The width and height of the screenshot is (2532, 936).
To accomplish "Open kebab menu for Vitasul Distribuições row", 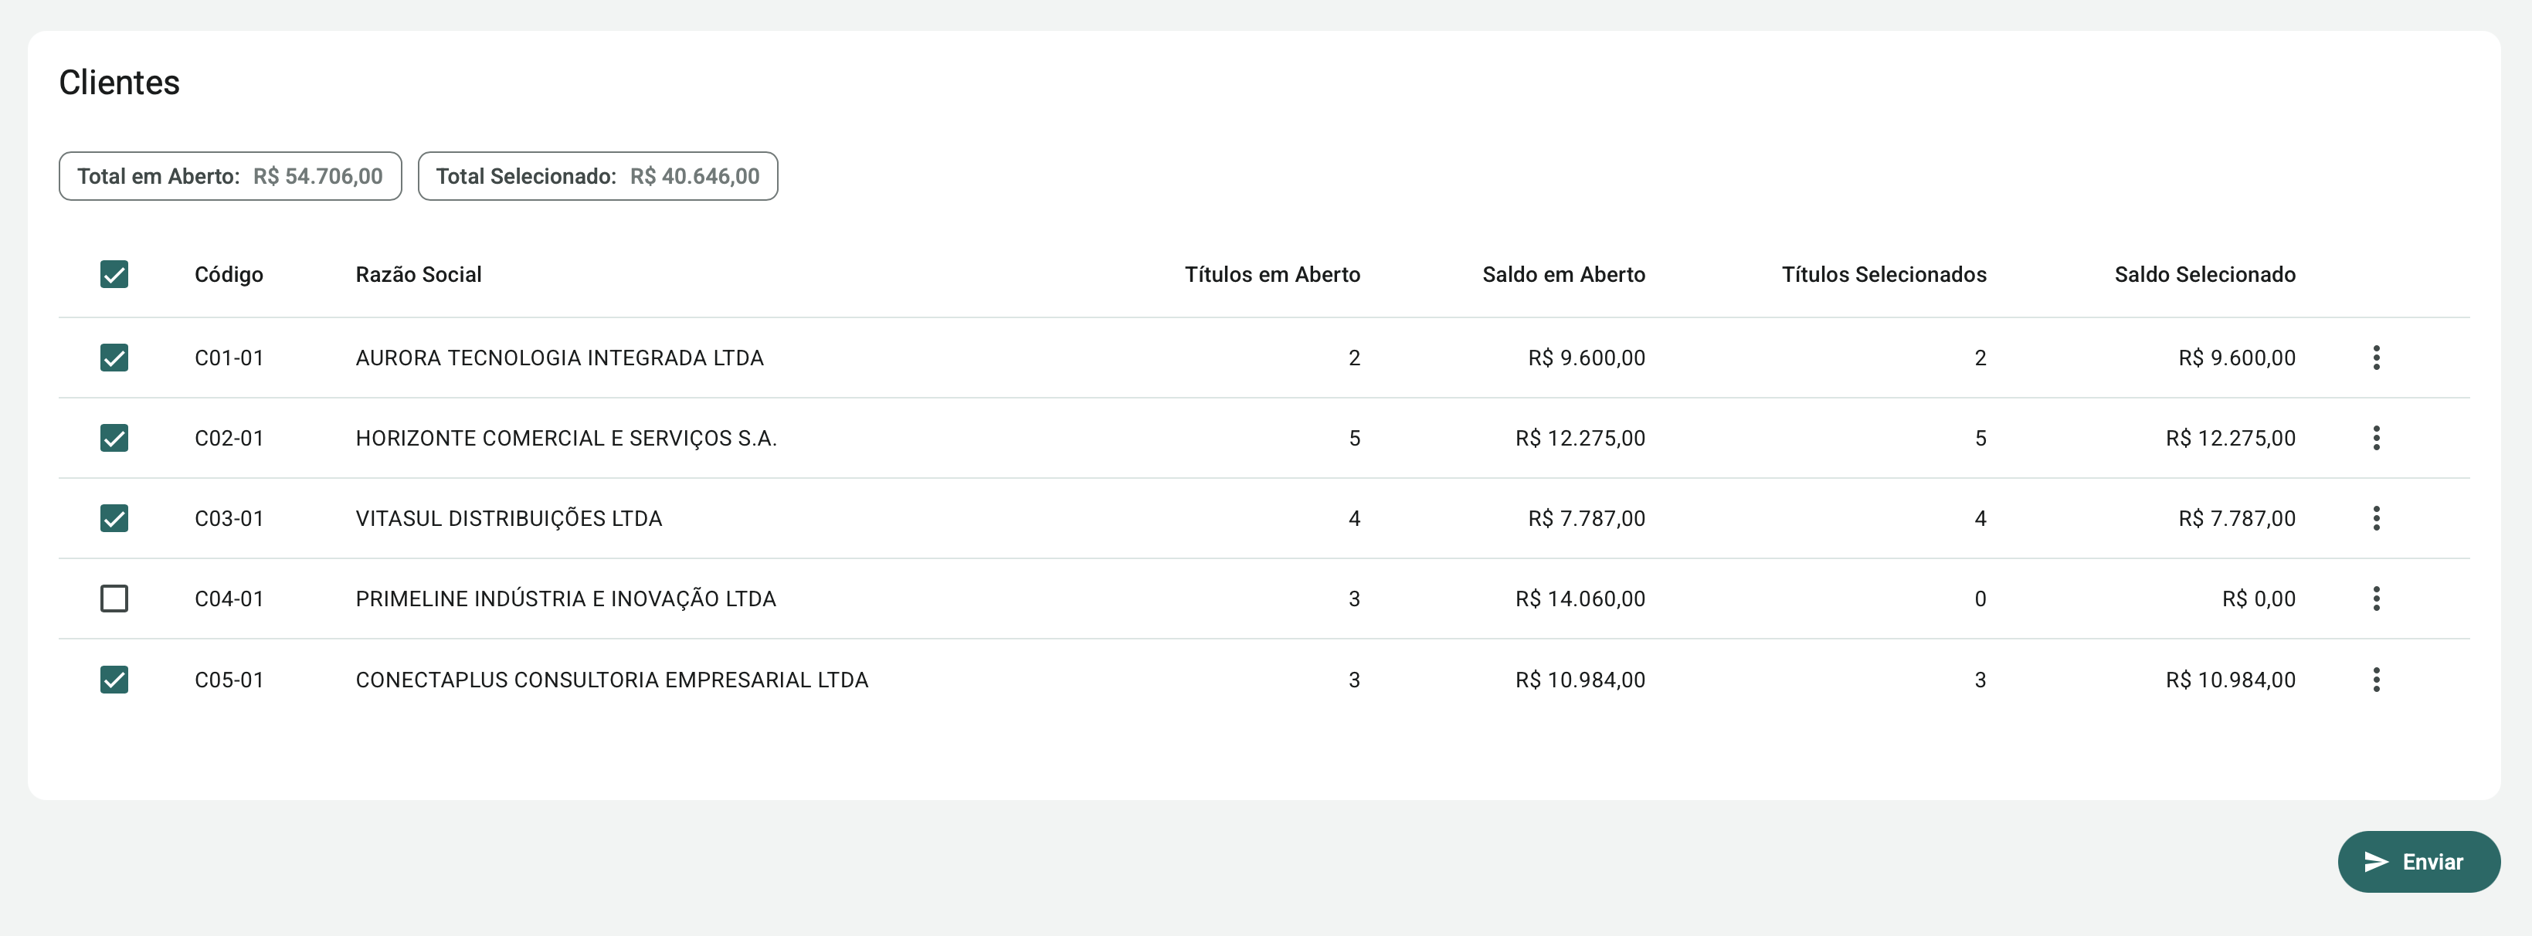I will click(x=2376, y=518).
